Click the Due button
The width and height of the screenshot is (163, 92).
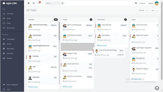point(153,10)
